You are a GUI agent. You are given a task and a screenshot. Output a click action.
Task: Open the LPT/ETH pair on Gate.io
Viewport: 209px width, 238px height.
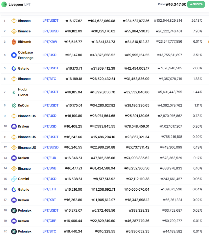point(49,189)
